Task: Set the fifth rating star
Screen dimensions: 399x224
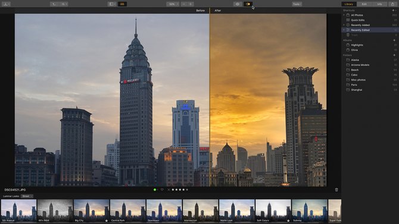Action: point(187,190)
